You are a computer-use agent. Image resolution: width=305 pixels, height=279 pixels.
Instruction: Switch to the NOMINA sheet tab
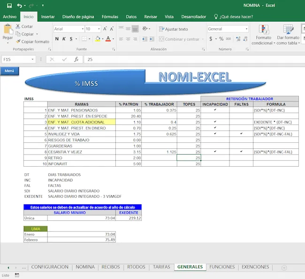[x=85, y=267]
